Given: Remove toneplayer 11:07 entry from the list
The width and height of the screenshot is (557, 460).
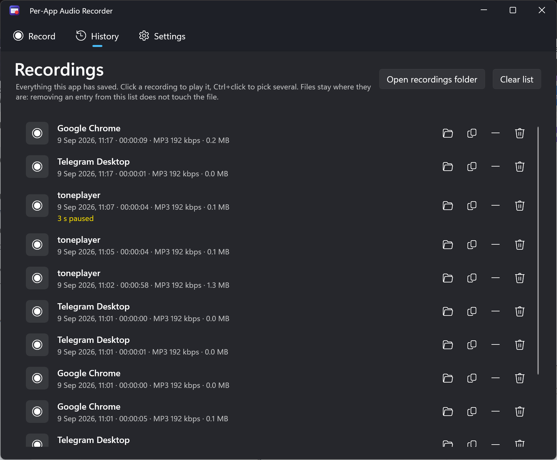Looking at the screenshot, I should [496, 206].
